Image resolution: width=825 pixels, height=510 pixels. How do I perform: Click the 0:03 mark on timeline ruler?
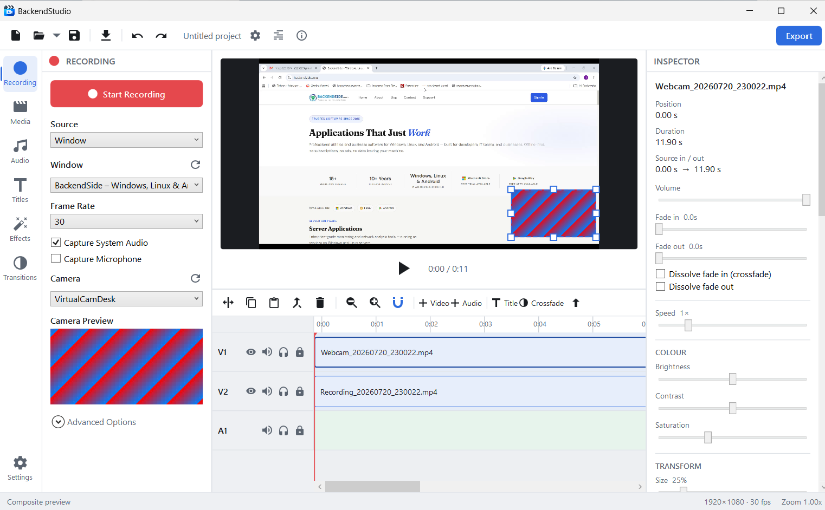(x=485, y=324)
